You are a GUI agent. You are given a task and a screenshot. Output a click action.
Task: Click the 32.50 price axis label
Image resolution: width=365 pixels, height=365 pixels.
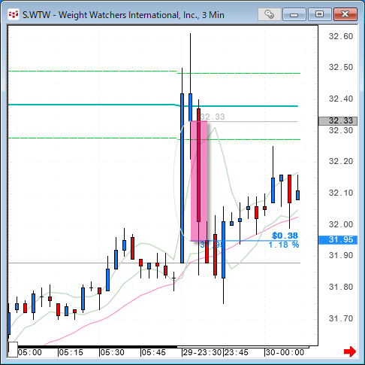coord(341,67)
